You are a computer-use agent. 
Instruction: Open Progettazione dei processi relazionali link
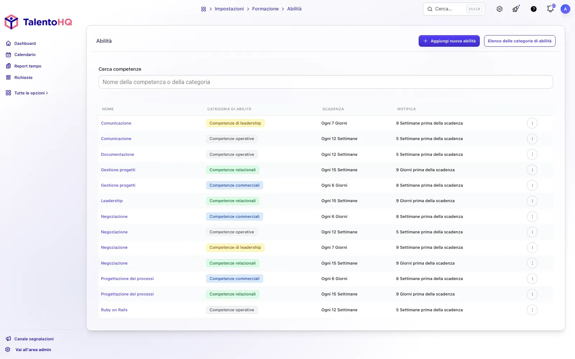pos(127,294)
